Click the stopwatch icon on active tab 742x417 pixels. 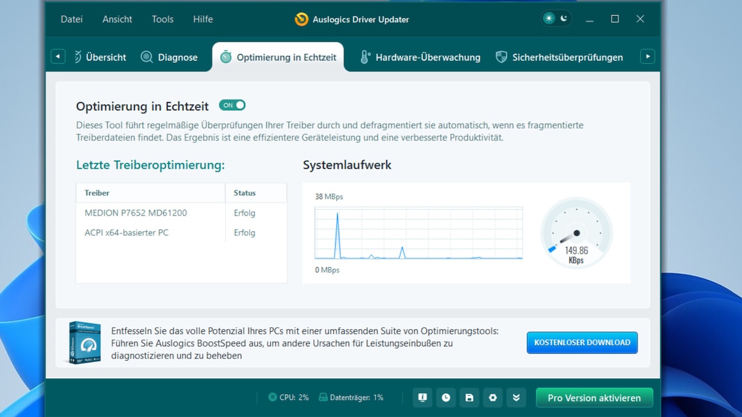click(x=226, y=56)
